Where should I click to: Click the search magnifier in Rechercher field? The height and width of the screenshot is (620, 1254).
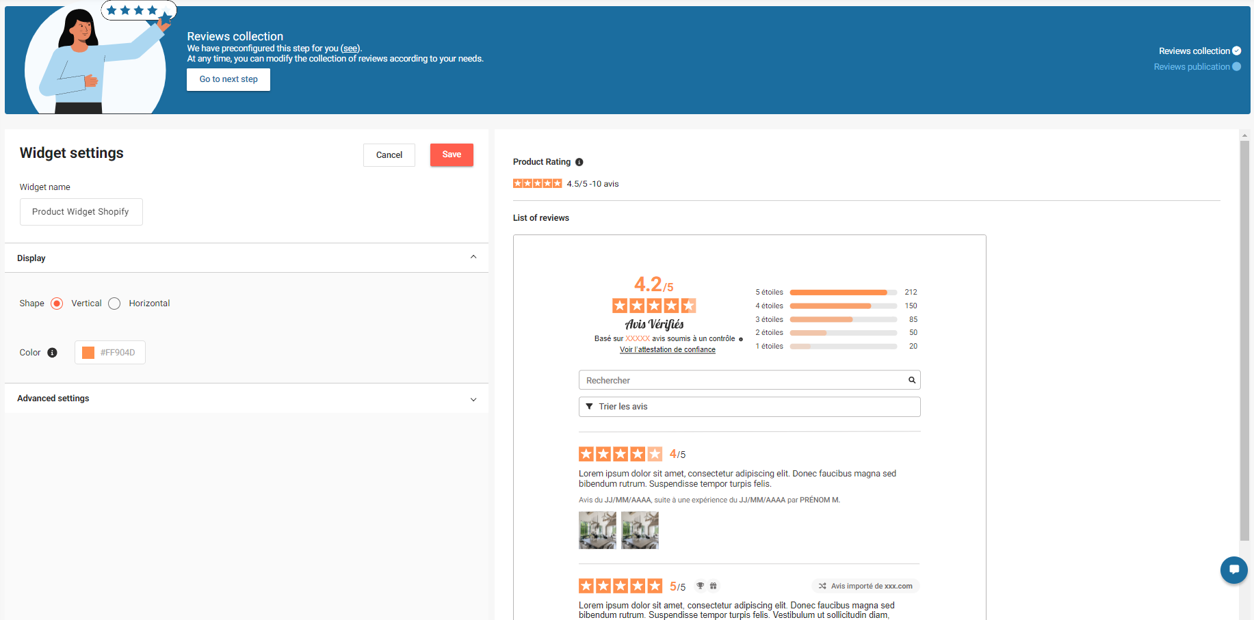911,380
